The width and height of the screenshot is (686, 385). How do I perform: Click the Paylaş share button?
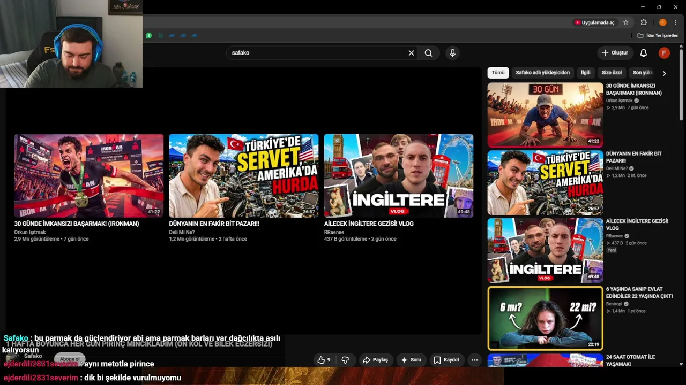tap(375, 360)
